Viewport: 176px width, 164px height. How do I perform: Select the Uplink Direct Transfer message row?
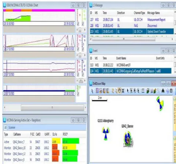click(132, 32)
